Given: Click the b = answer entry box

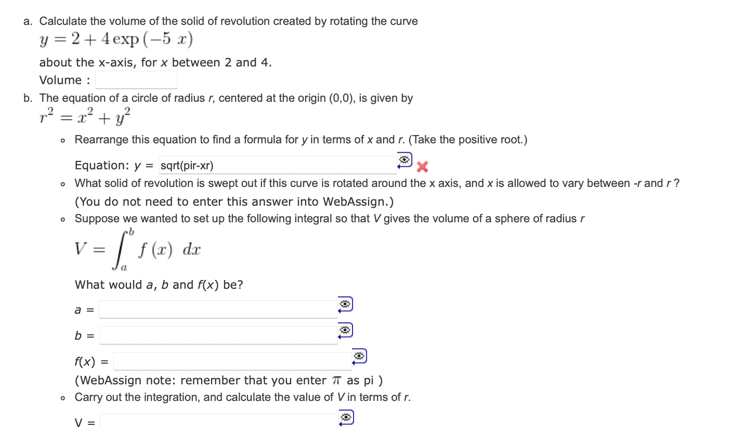Looking at the screenshot, I should [218, 335].
